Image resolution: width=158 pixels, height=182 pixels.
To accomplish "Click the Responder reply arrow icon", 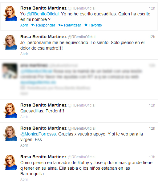I will (33, 25).
